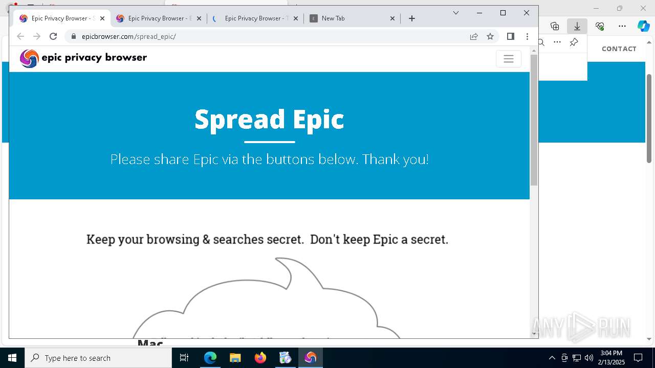Share this page via the share icon
Viewport: 655px width, 368px height.
point(474,36)
